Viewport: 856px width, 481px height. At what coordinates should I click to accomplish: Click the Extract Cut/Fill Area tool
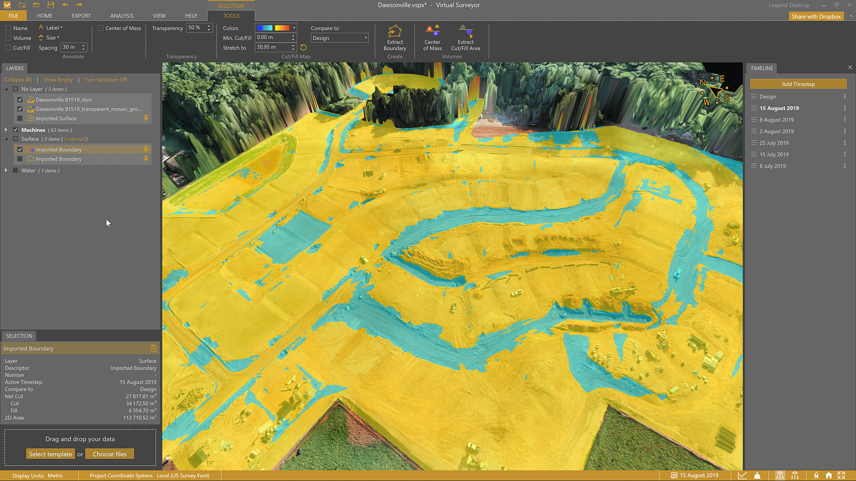465,38
